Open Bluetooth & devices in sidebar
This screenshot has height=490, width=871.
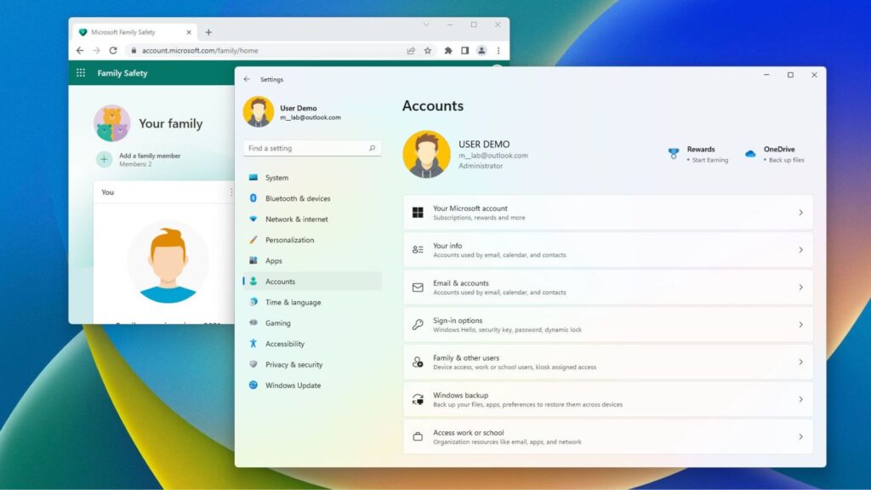[x=312, y=198]
